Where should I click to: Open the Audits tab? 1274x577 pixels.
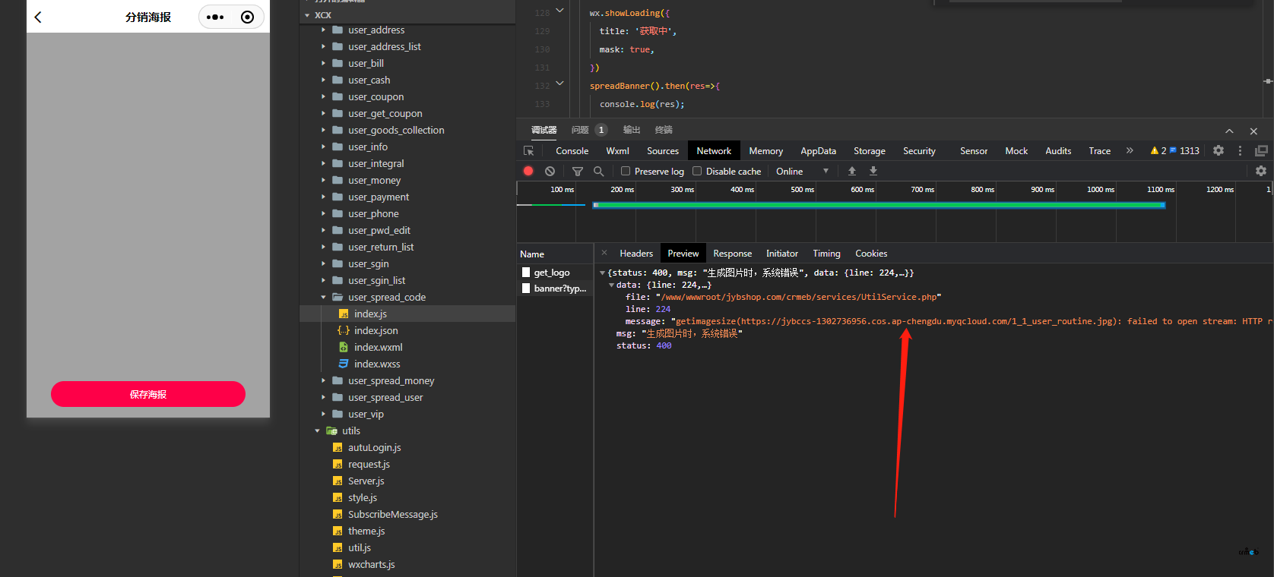(1058, 150)
